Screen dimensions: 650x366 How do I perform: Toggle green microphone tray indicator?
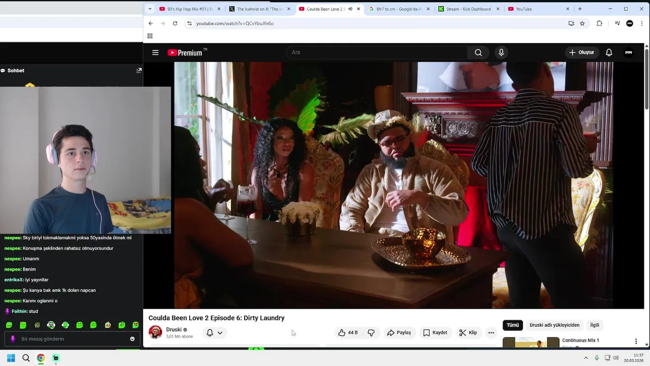click(x=597, y=358)
